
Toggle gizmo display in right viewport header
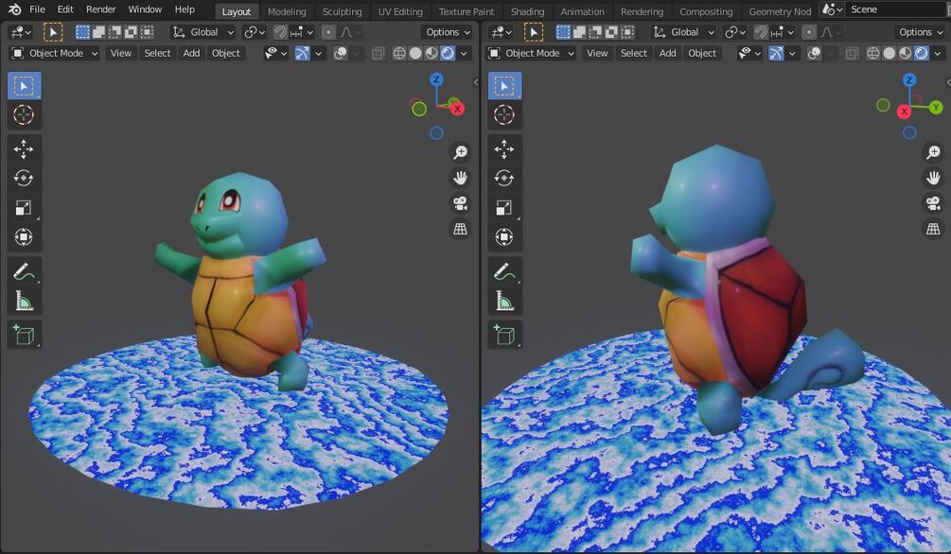tap(776, 53)
